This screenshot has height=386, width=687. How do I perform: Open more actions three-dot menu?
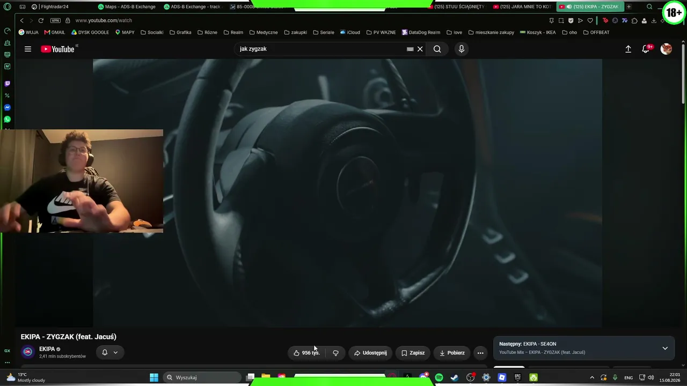click(x=480, y=353)
